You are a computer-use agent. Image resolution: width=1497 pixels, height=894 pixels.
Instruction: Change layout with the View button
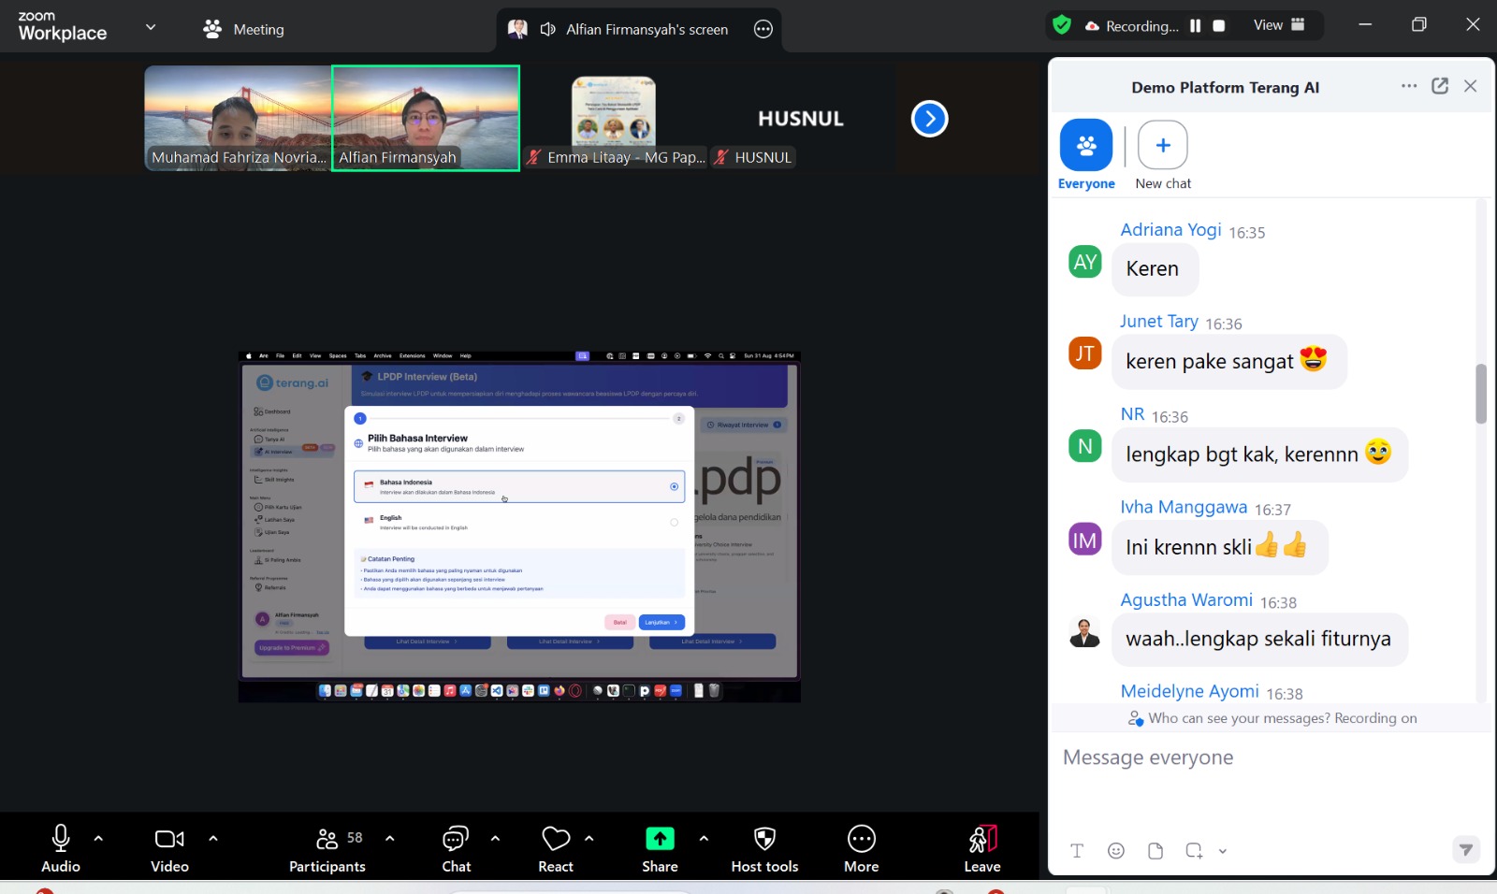pyautogui.click(x=1279, y=25)
